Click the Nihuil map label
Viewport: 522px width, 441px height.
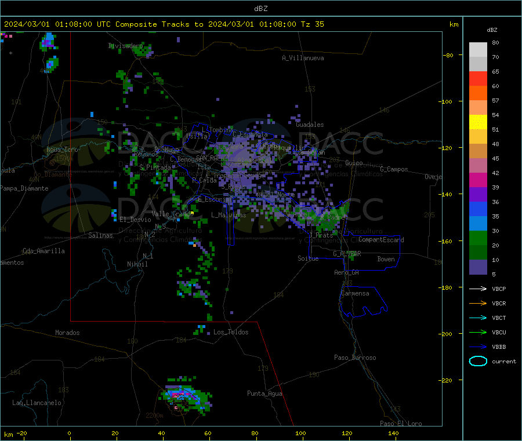(x=137, y=264)
